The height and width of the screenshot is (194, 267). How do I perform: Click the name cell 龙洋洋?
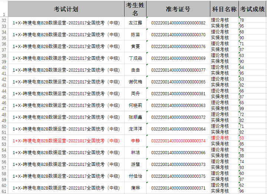135,129
